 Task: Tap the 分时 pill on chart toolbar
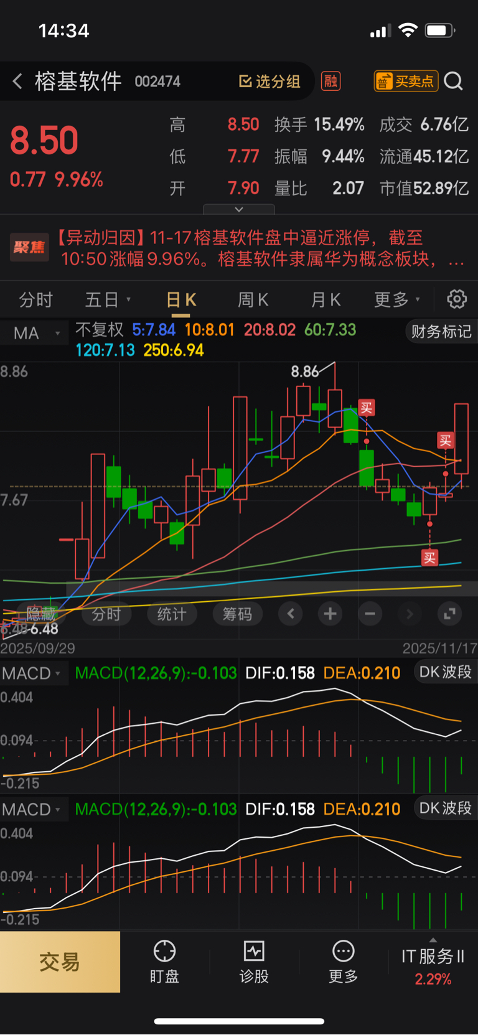point(106,614)
